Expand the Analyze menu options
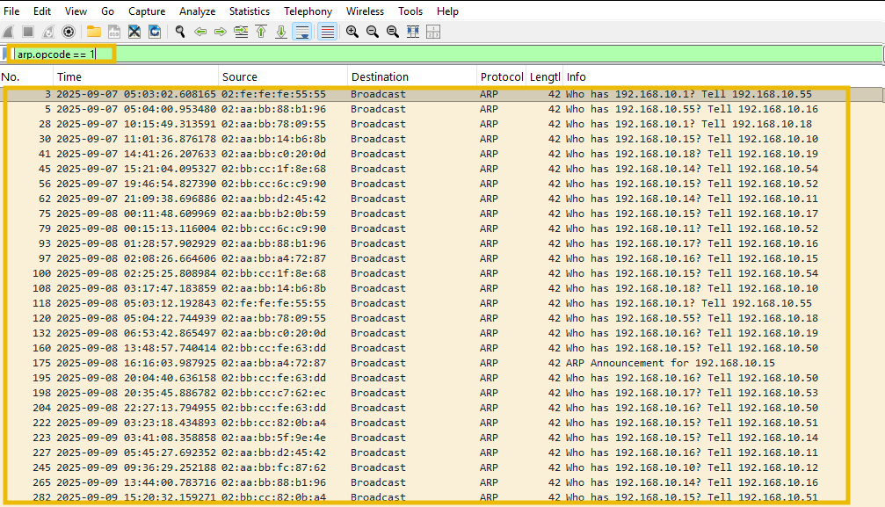 point(197,11)
